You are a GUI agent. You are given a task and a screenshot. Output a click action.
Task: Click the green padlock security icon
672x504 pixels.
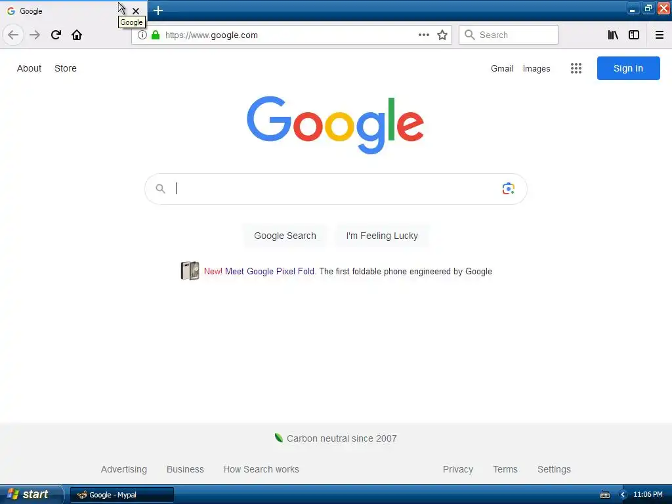pyautogui.click(x=156, y=35)
